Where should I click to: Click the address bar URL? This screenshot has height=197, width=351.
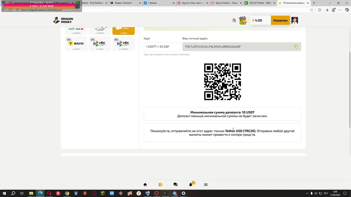pos(41,10)
